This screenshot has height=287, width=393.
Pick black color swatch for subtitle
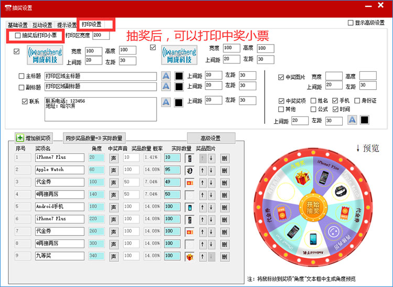(179, 87)
